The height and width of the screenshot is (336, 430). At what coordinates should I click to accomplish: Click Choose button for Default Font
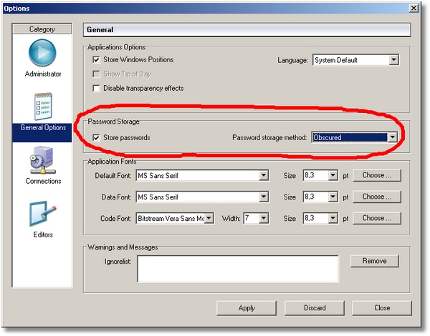tap(377, 175)
